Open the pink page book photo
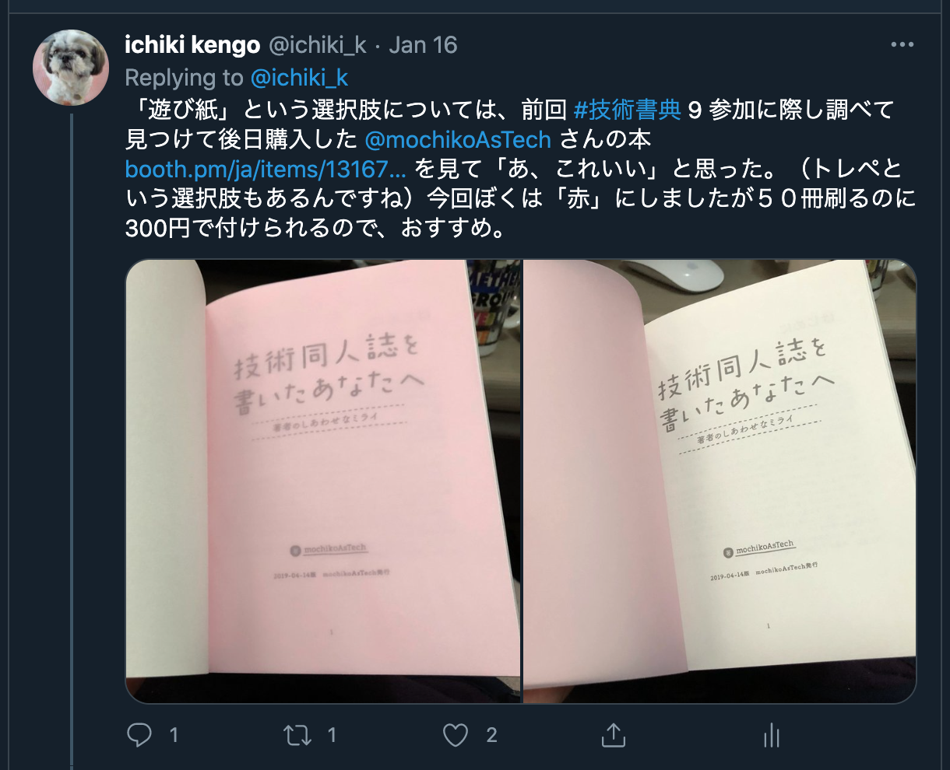950x770 pixels. point(323,481)
